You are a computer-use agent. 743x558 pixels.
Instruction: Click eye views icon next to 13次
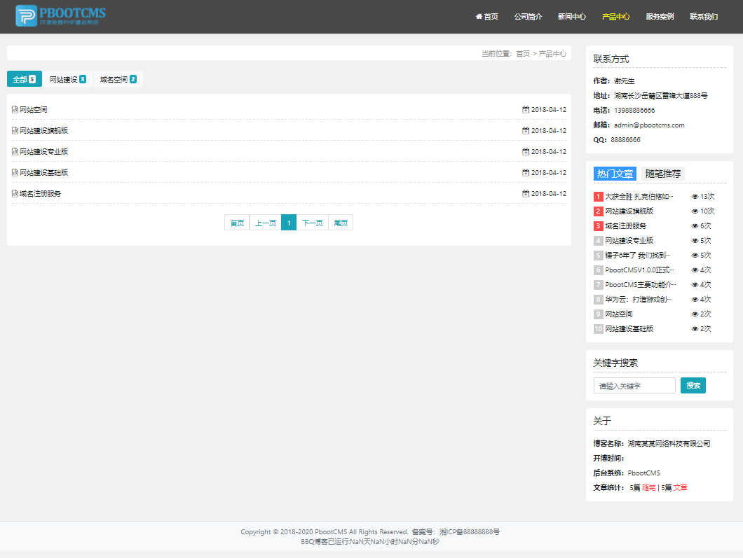[695, 197]
